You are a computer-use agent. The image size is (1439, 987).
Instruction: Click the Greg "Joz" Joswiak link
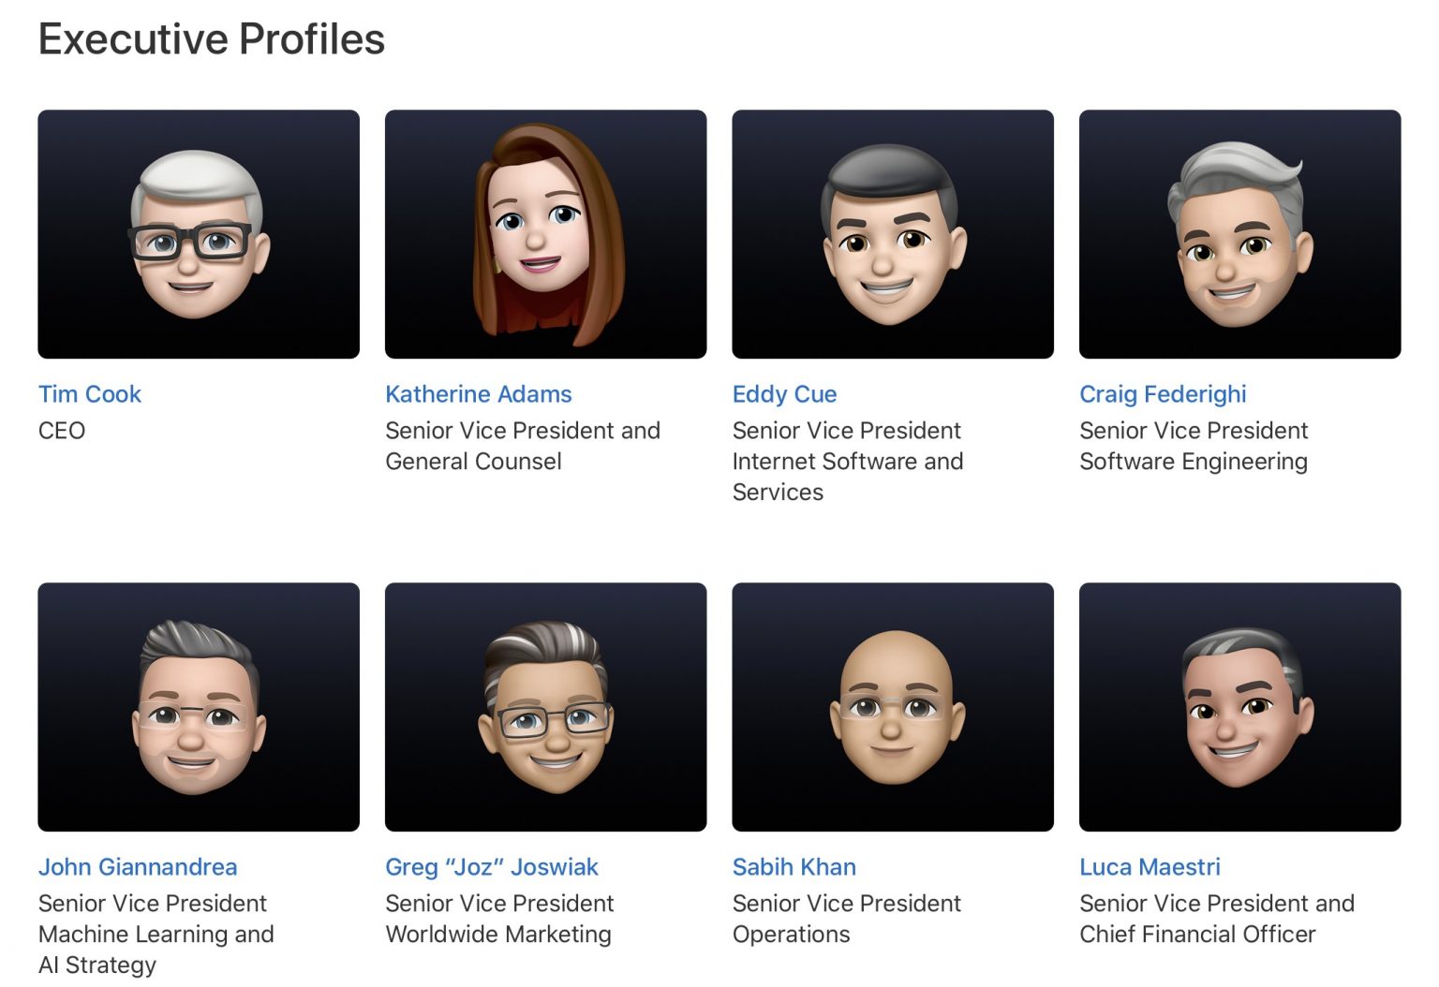point(492,867)
